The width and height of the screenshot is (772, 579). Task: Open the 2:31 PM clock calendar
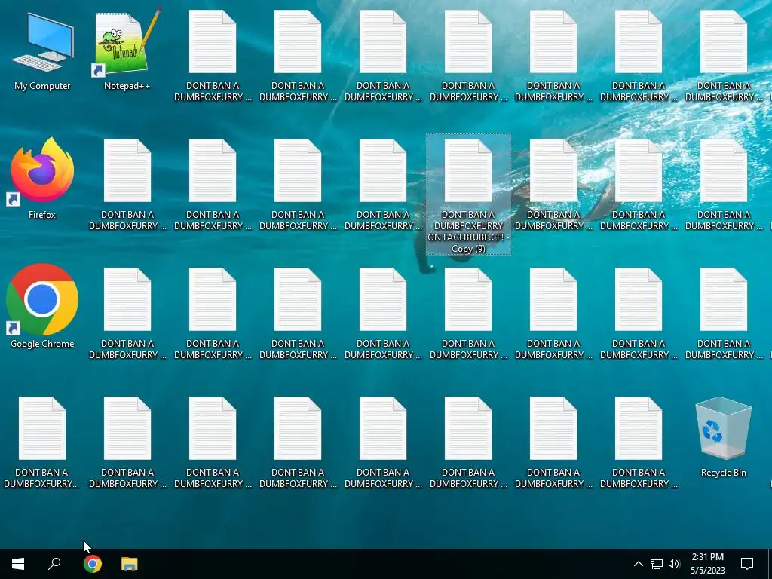coord(707,564)
